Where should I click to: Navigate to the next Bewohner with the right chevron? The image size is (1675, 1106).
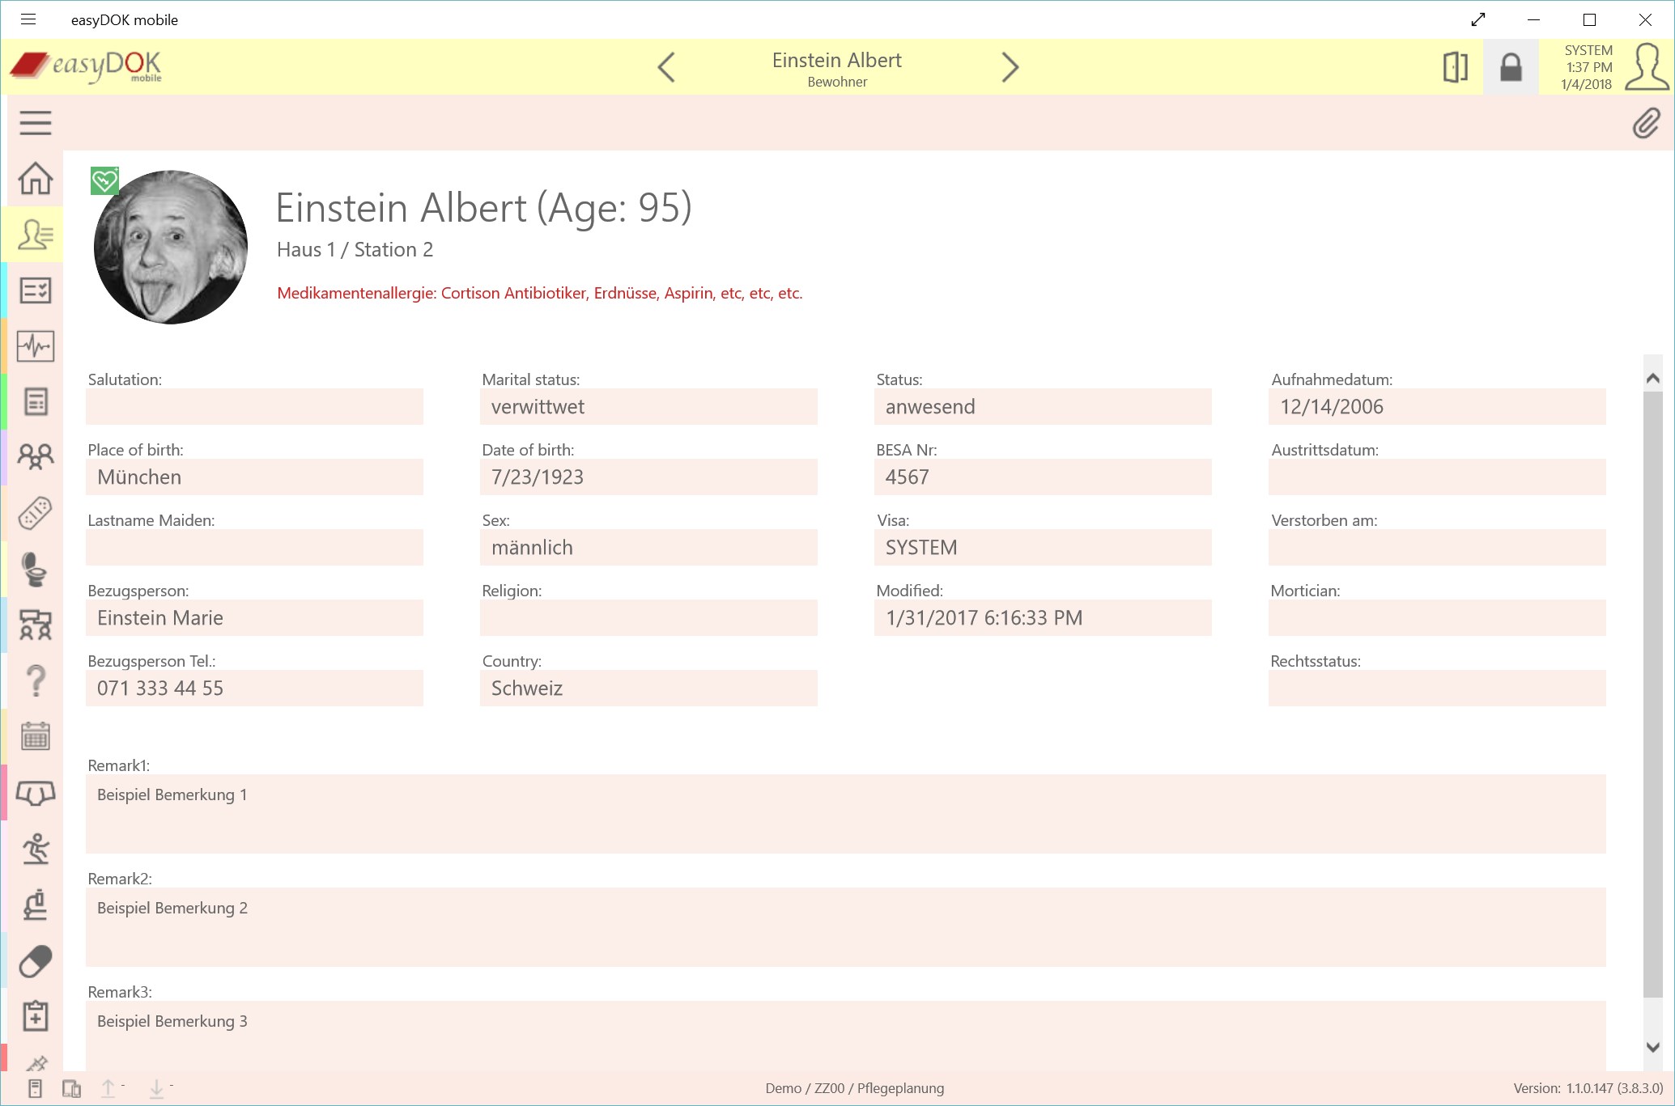[1010, 67]
